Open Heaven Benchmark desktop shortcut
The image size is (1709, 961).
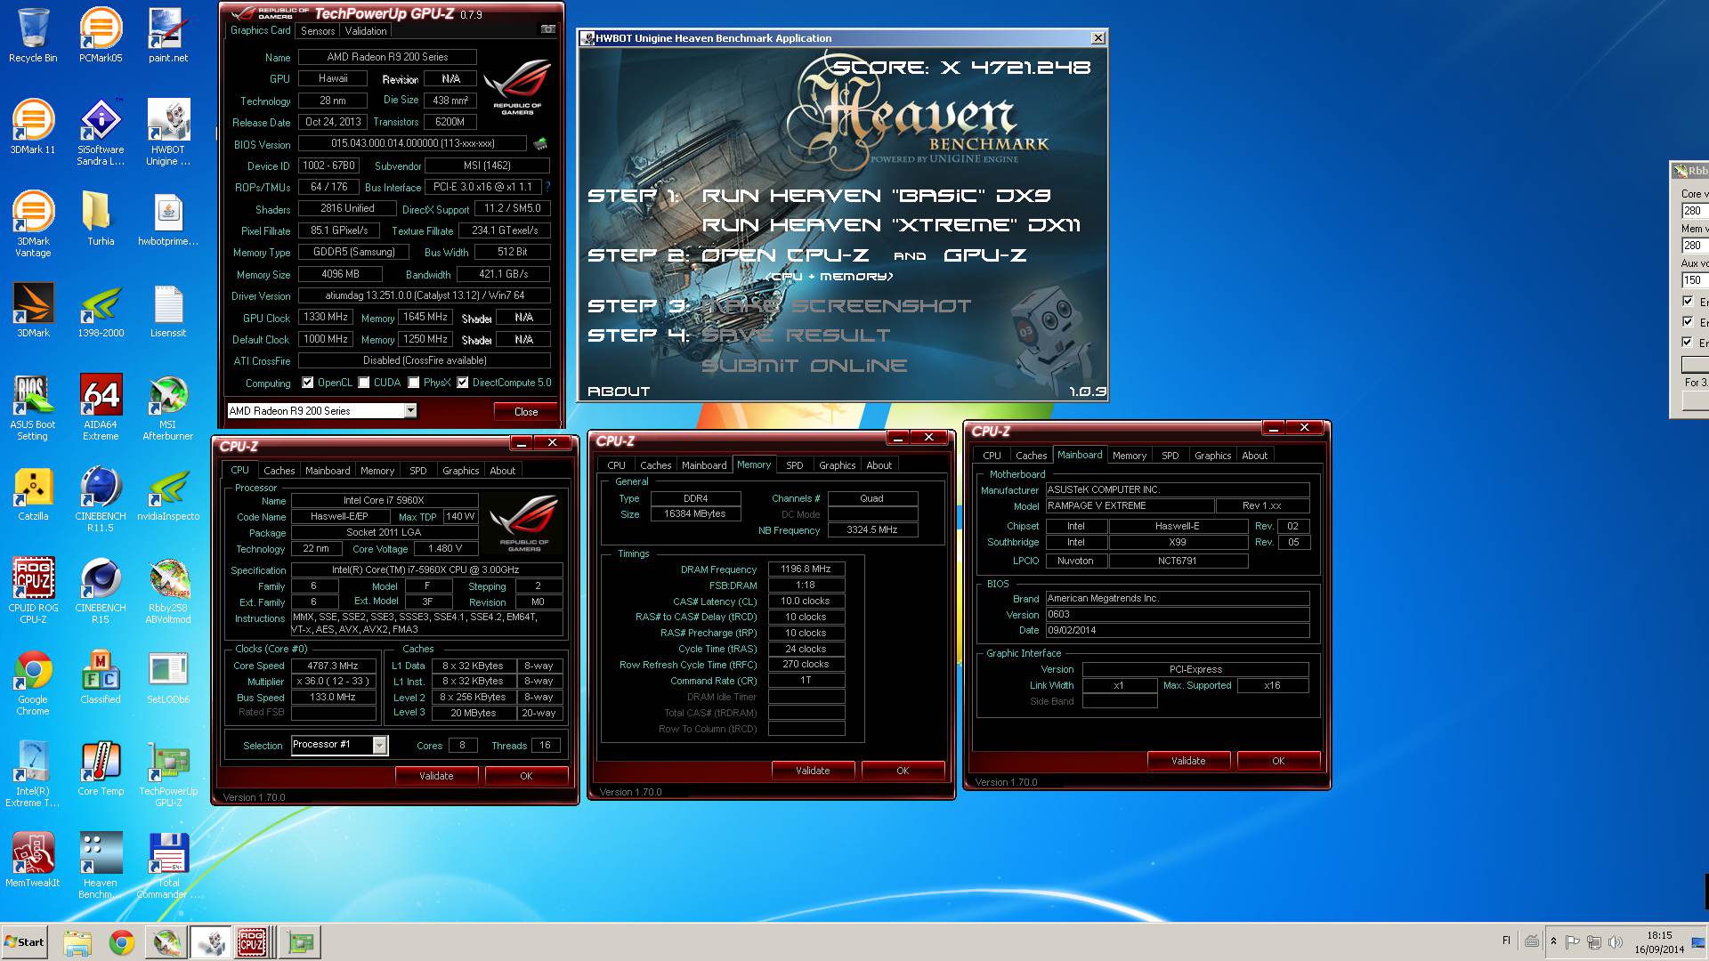point(101,865)
